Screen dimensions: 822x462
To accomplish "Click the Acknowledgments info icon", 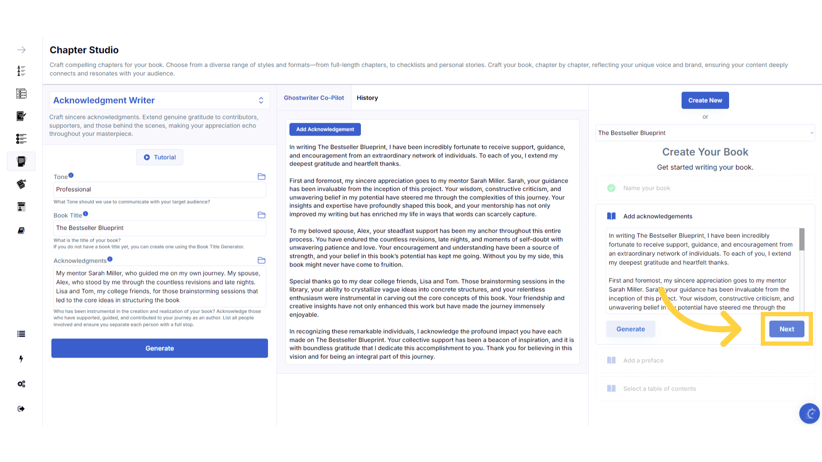I will [x=110, y=259].
